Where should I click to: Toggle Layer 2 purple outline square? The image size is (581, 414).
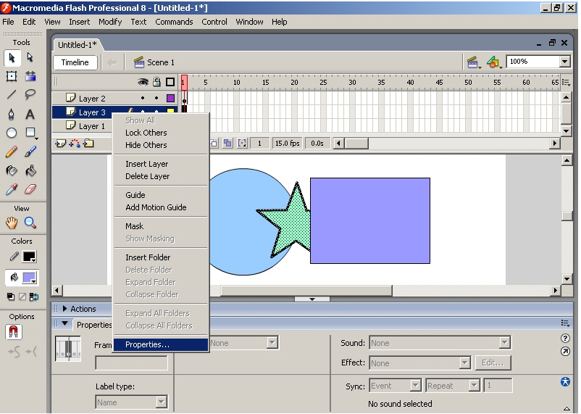pos(170,99)
